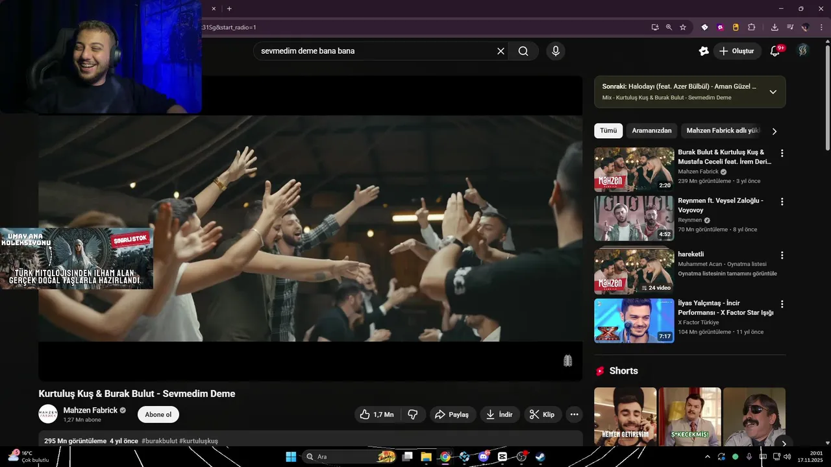Open options for İlyas Yalçıntaş video

click(782, 304)
